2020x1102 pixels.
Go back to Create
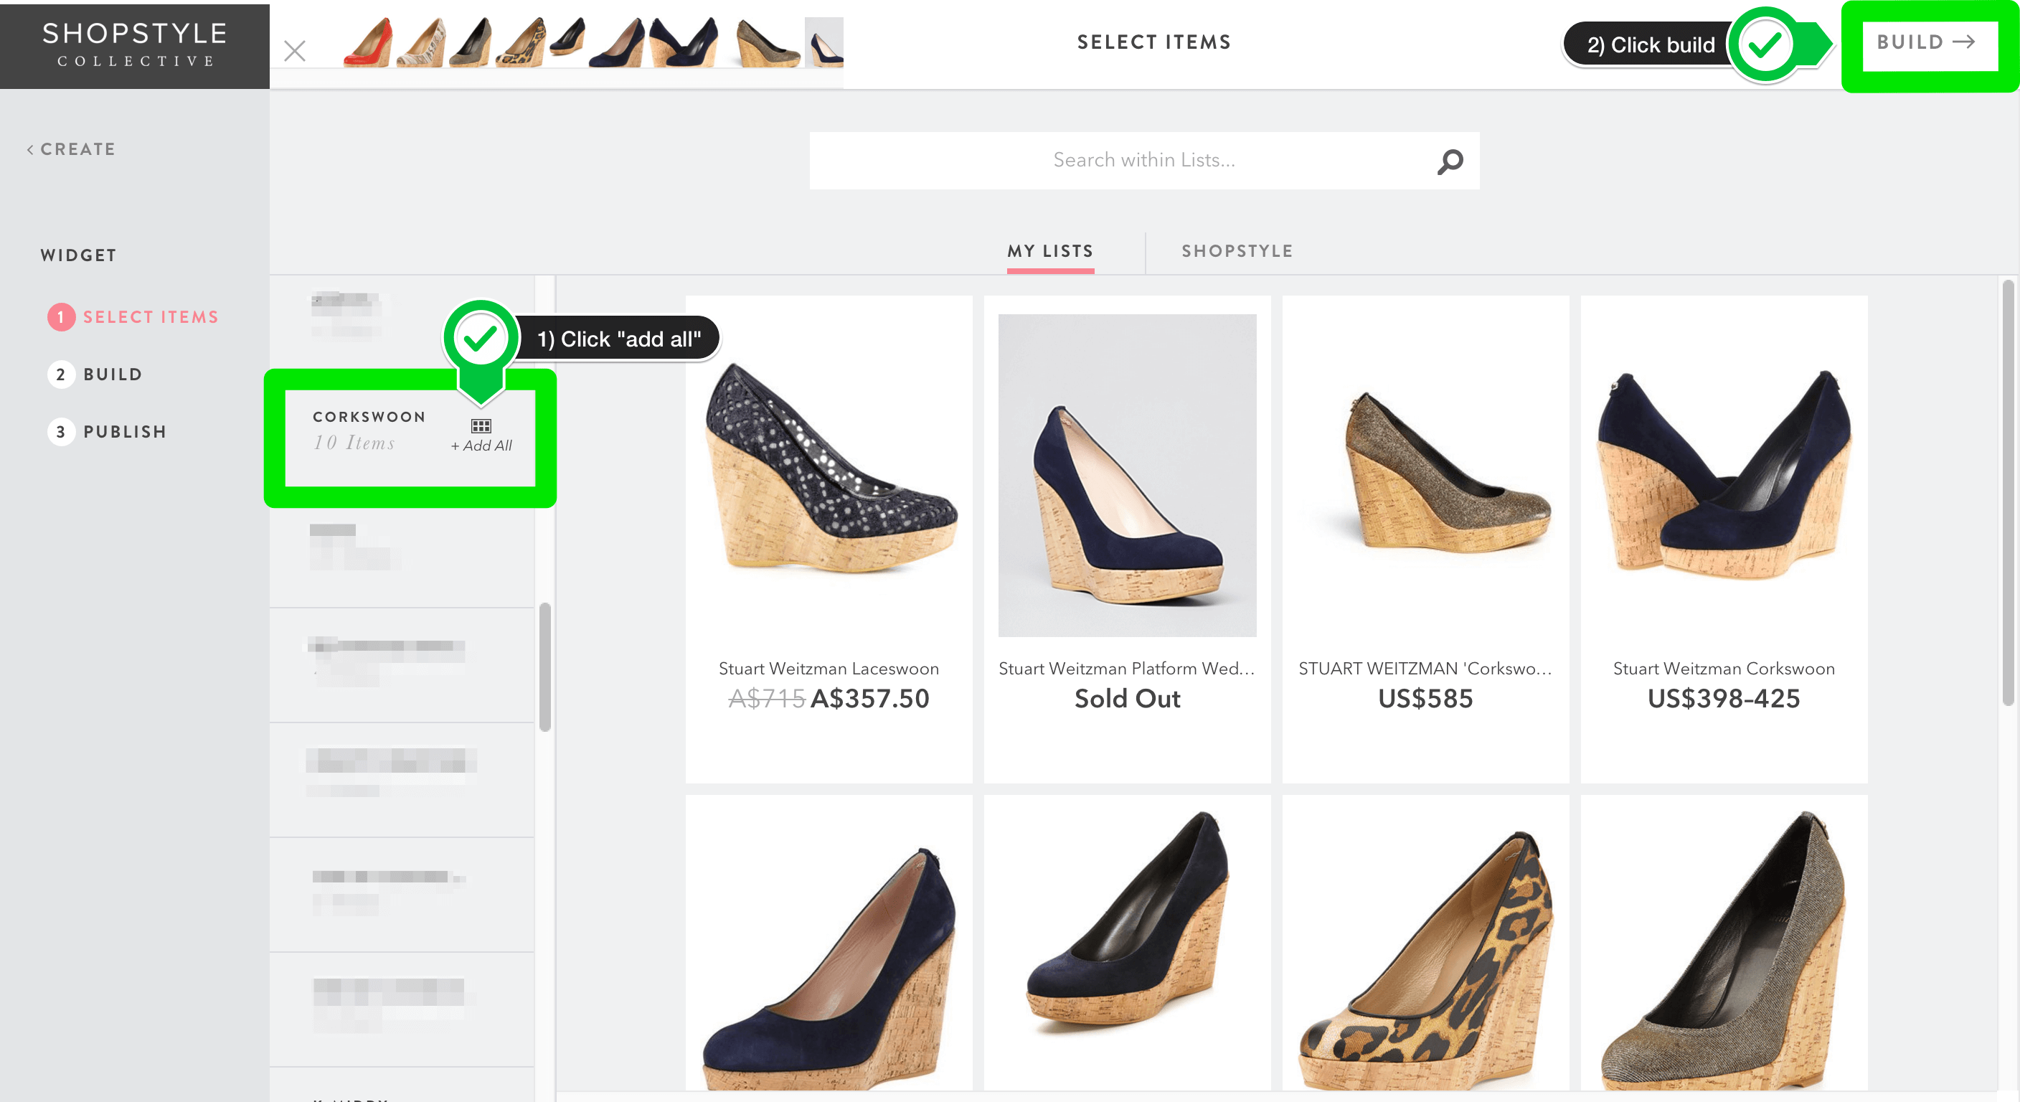point(71,149)
